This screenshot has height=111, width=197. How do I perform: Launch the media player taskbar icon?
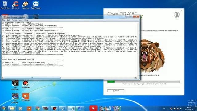20,109
